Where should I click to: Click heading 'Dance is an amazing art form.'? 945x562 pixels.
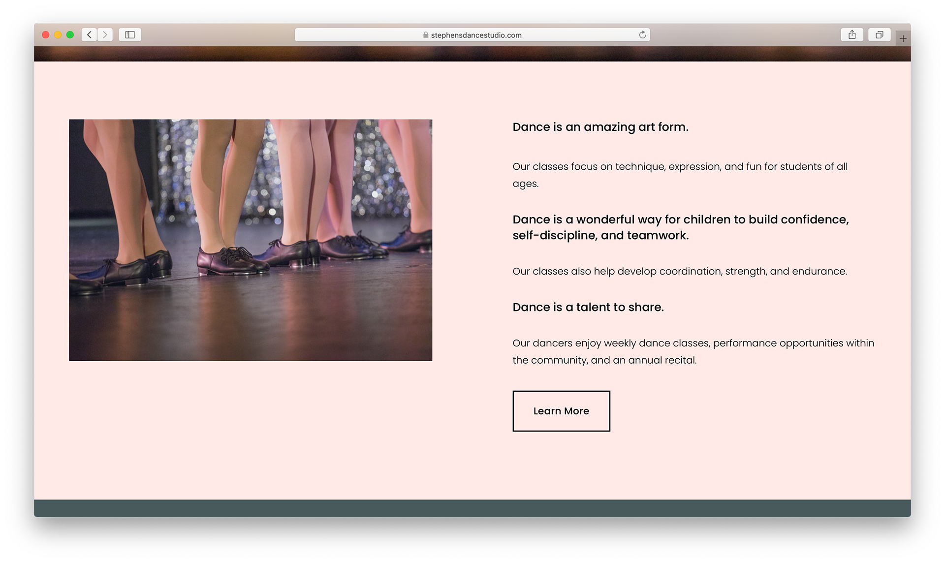[x=600, y=127]
